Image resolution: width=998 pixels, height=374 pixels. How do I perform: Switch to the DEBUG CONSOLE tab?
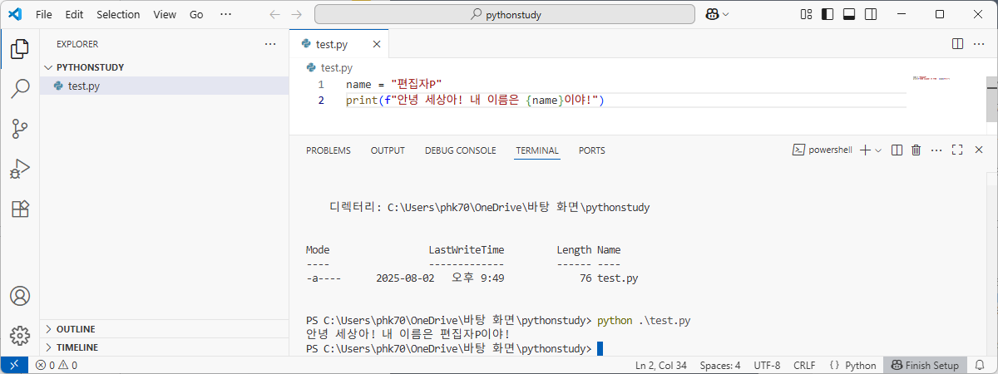(x=461, y=150)
